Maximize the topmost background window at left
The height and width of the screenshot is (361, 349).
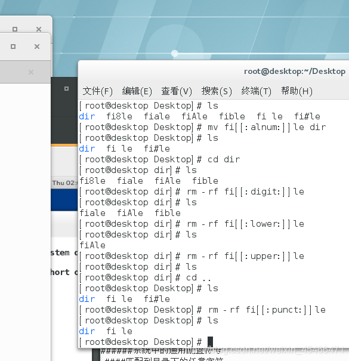coord(15,29)
